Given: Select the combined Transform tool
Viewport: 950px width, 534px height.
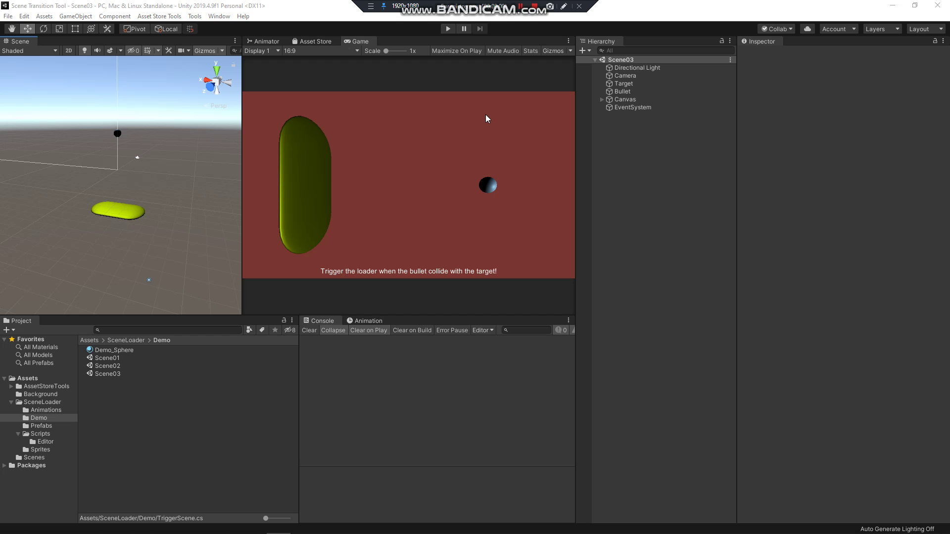Looking at the screenshot, I should pos(91,29).
